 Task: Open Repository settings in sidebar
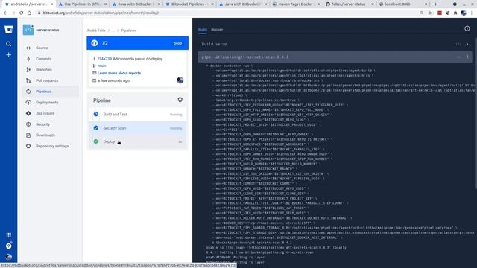(52, 147)
